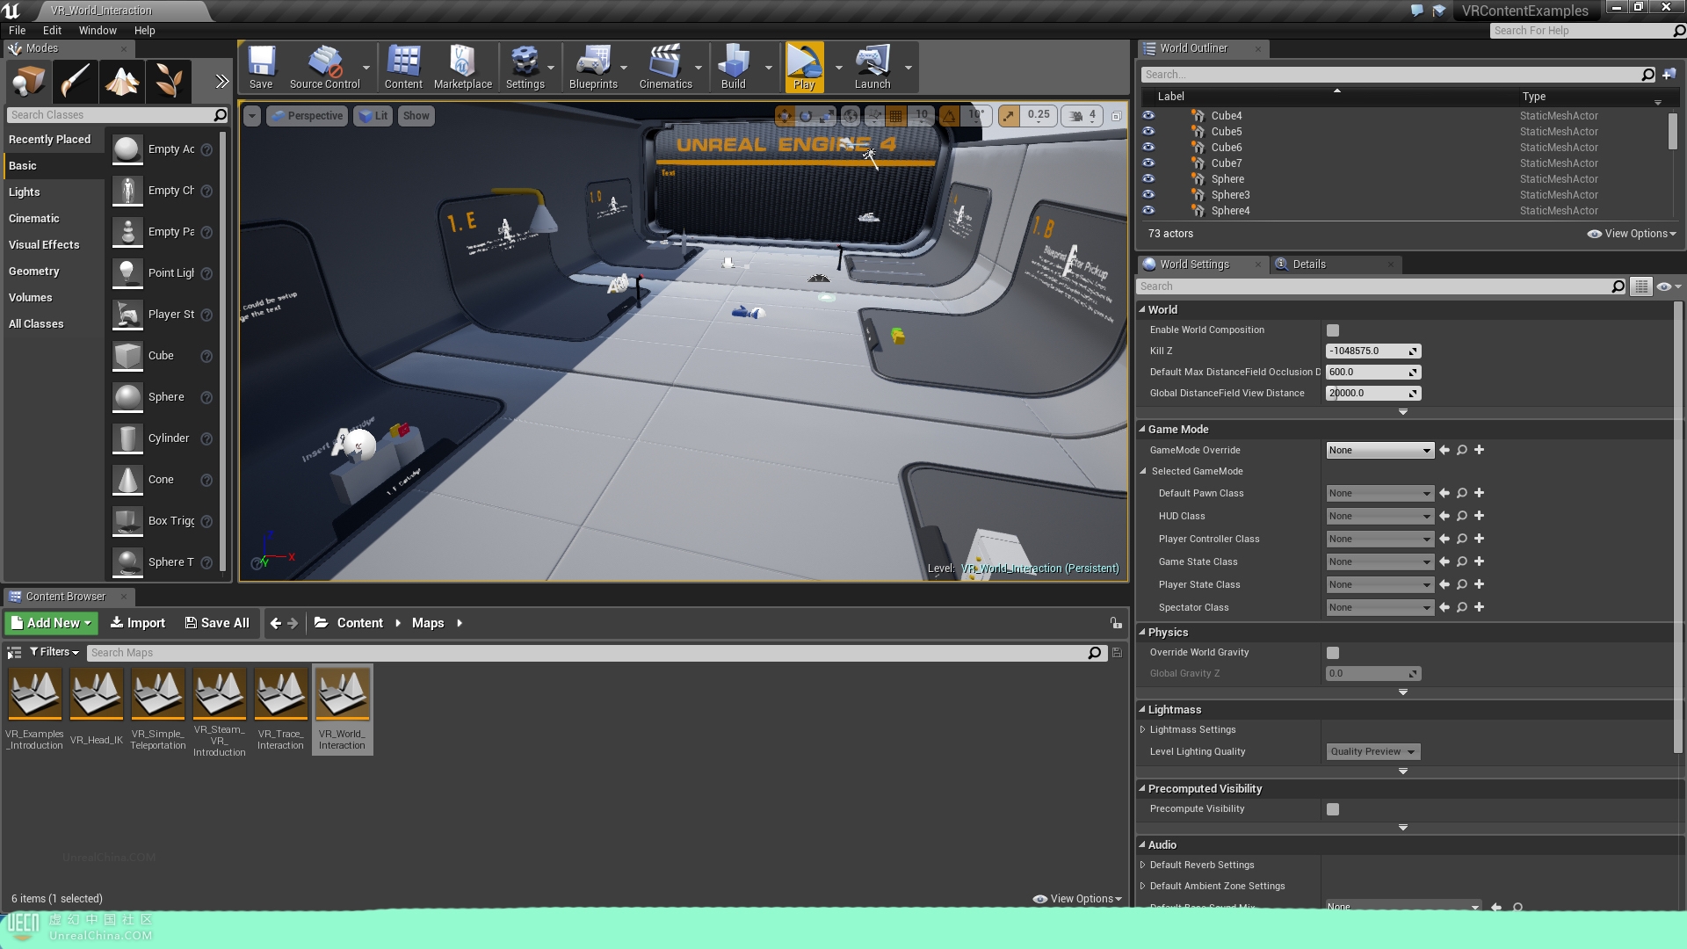1687x949 pixels.
Task: Toggle grid snapping in the viewport
Action: (x=895, y=115)
